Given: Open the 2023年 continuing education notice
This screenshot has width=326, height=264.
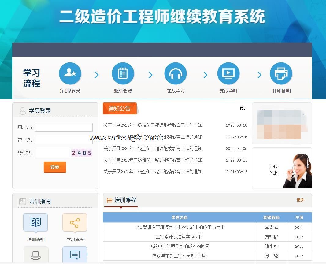Looking at the screenshot, I should tap(153, 149).
